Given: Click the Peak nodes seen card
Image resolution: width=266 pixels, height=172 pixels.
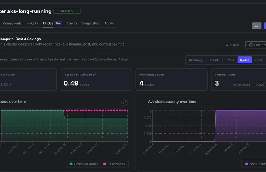Looking at the screenshot, I should pos(172,79).
